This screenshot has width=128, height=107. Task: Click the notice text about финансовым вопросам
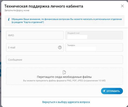[x=67, y=21]
